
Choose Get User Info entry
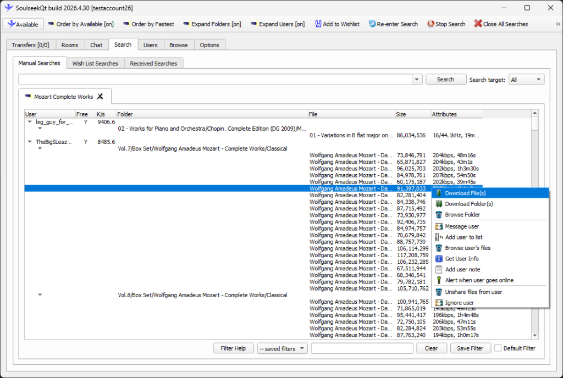coord(490,259)
